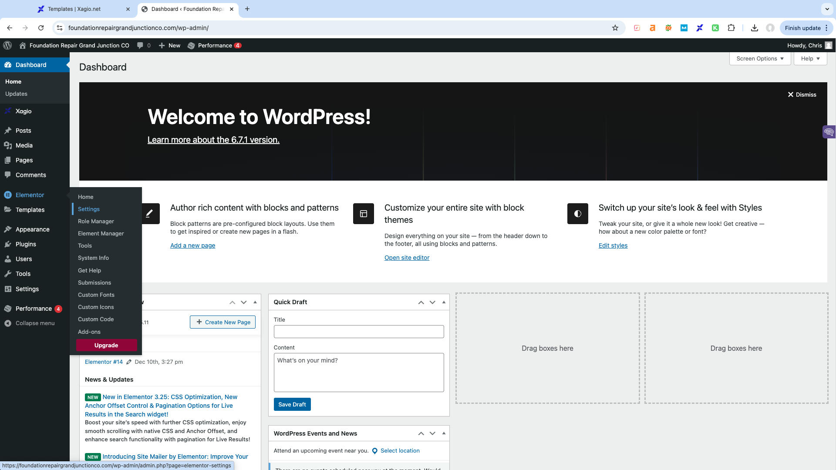Toggle the Quick Draft panel collapse arrow
The height and width of the screenshot is (470, 836).
[444, 302]
